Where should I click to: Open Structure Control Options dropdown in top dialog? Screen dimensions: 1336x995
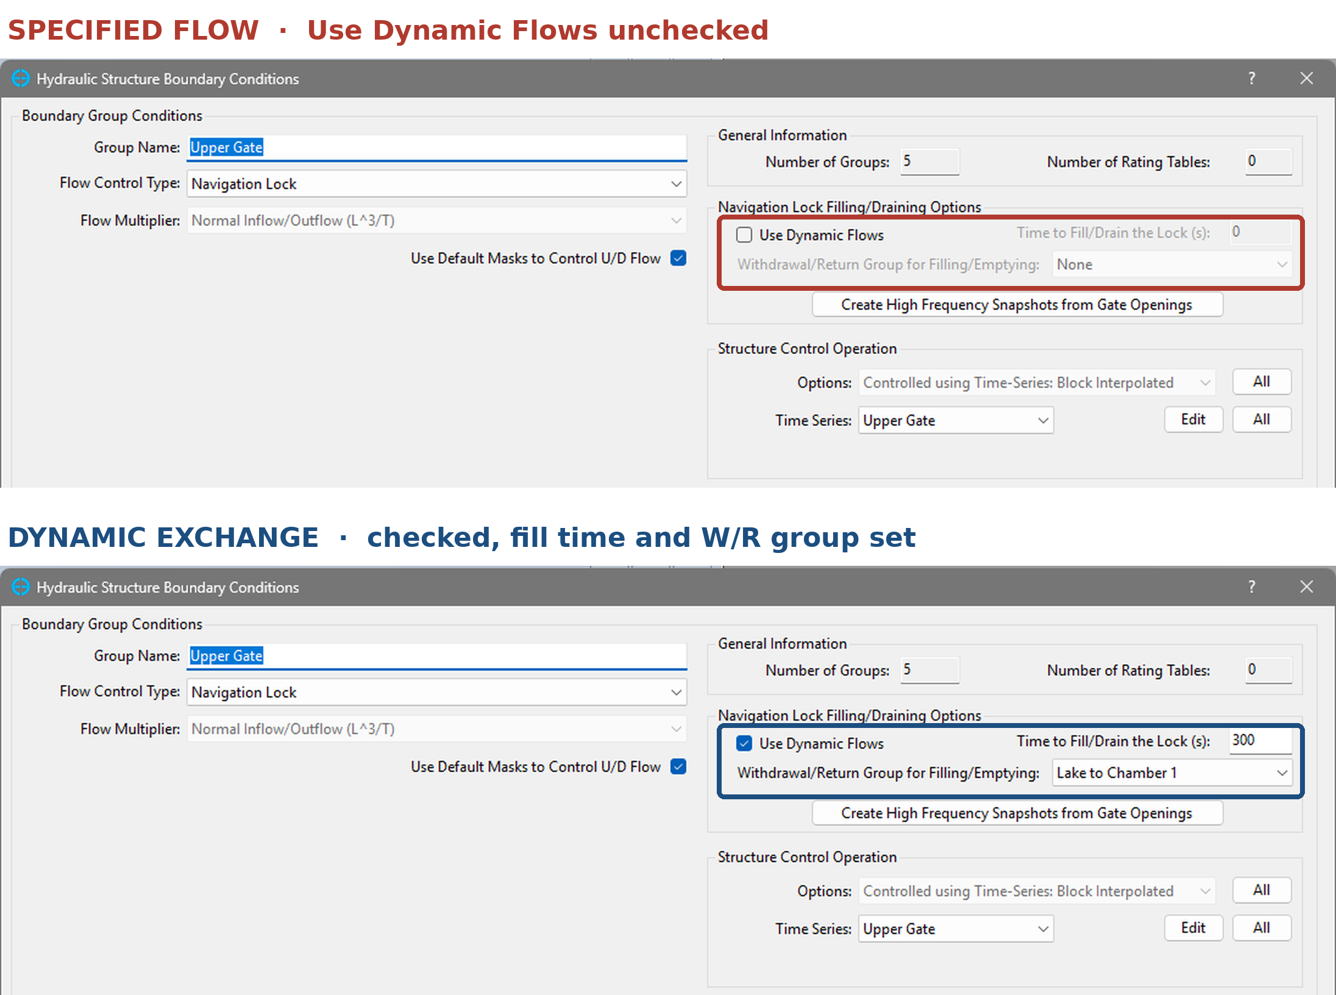[1037, 382]
